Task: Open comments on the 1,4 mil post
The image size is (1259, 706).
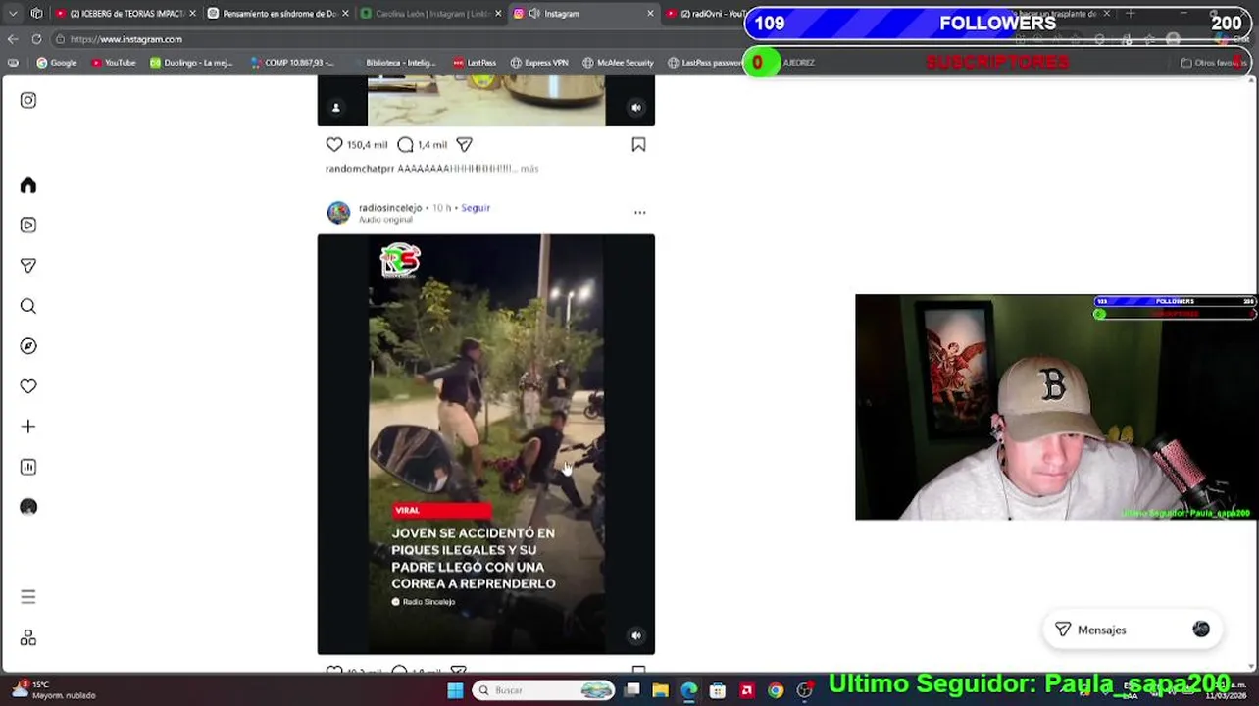Action: click(405, 144)
